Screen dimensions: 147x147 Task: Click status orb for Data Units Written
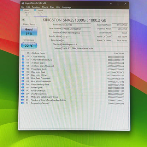(x=23, y=75)
